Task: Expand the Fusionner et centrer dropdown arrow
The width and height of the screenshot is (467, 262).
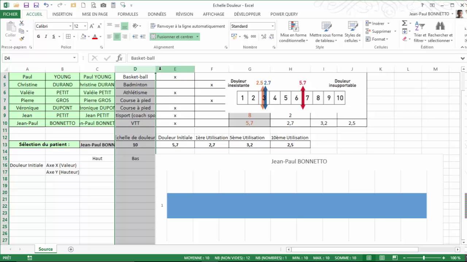Action: pyautogui.click(x=197, y=37)
